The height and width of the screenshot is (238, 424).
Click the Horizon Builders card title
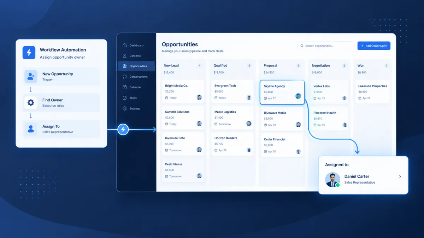click(x=226, y=138)
